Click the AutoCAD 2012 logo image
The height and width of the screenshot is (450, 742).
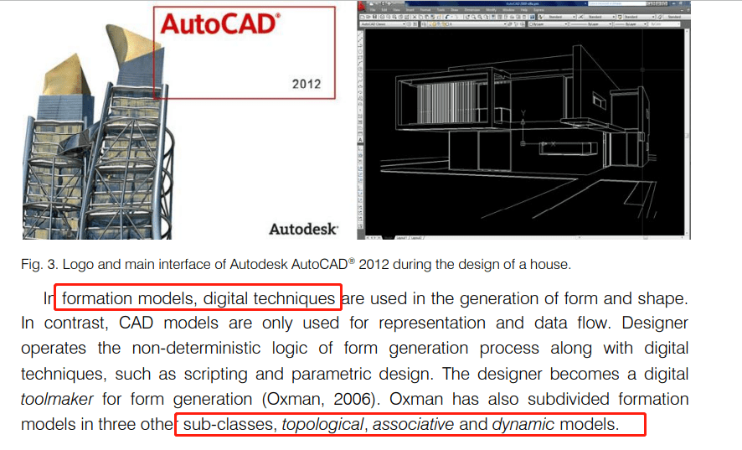pyautogui.click(x=243, y=49)
